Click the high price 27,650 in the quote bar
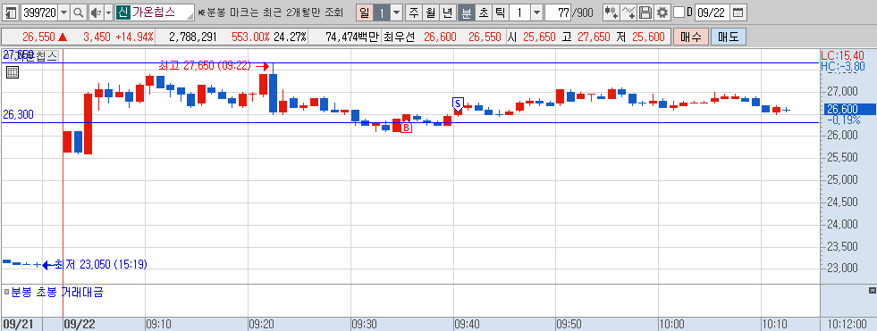This screenshot has height=331, width=877. (593, 37)
